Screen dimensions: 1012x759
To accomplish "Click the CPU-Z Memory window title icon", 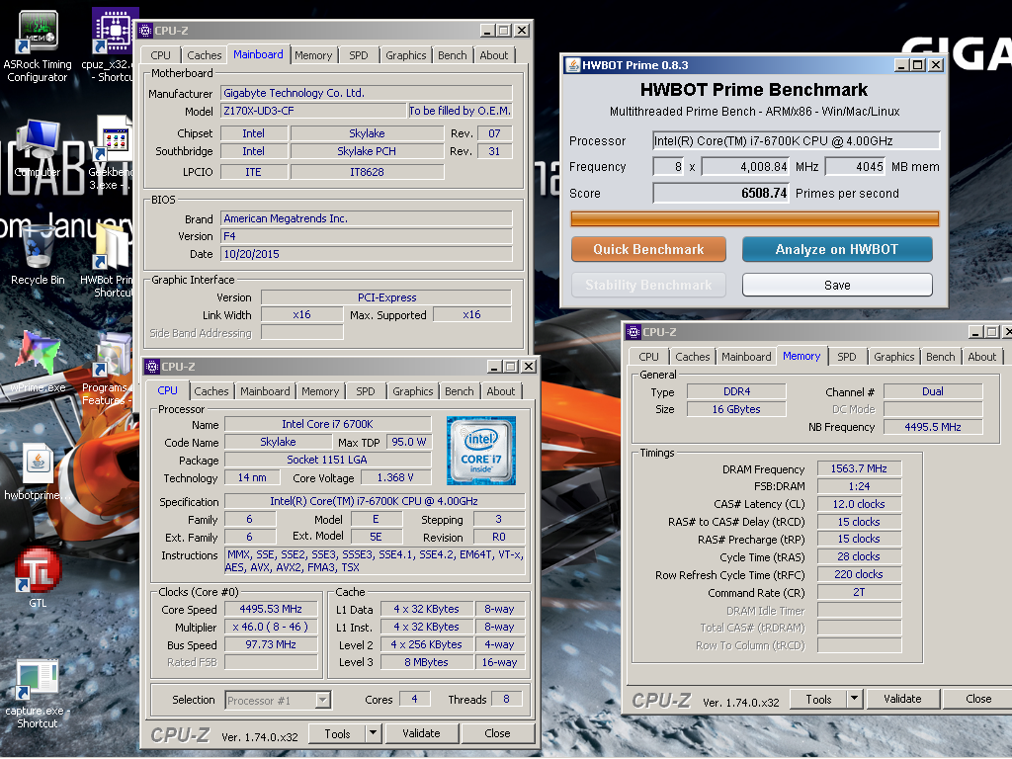I will pos(633,332).
